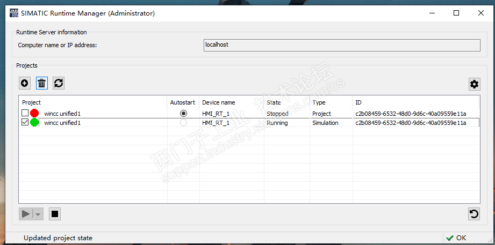Maximize the Runtime Manager window
This screenshot has width=495, height=245.
(456, 13)
